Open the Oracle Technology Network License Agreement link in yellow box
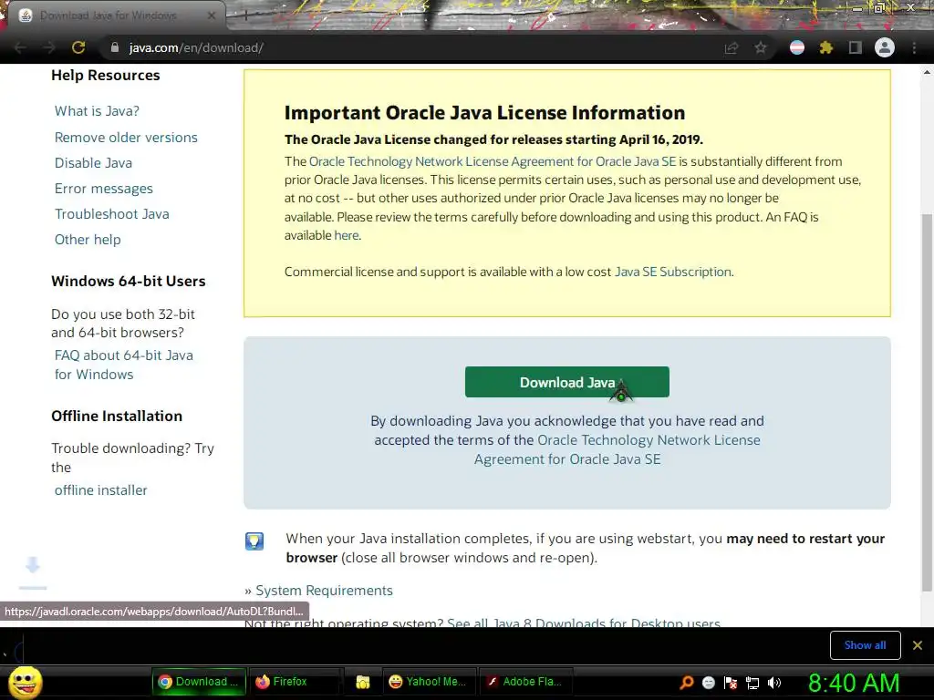This screenshot has width=934, height=700. coord(493,161)
